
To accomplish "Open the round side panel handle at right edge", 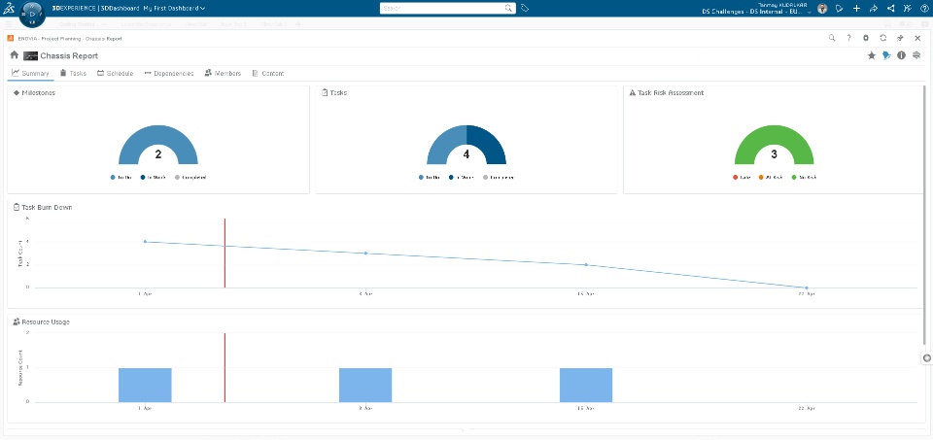I will 926,358.
